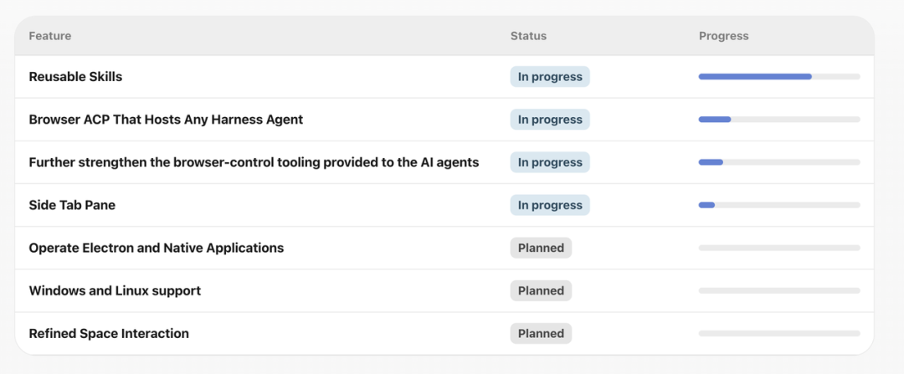The width and height of the screenshot is (904, 374).
Task: Open Browser ACP That Hosts Any Harness Agent
Action: (166, 120)
